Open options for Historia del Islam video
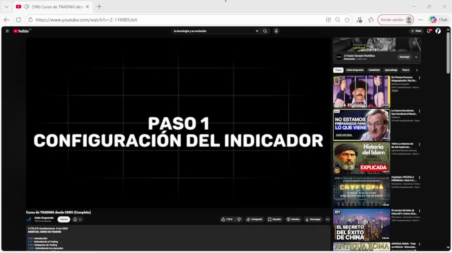The width and height of the screenshot is (452, 253). pos(419,144)
